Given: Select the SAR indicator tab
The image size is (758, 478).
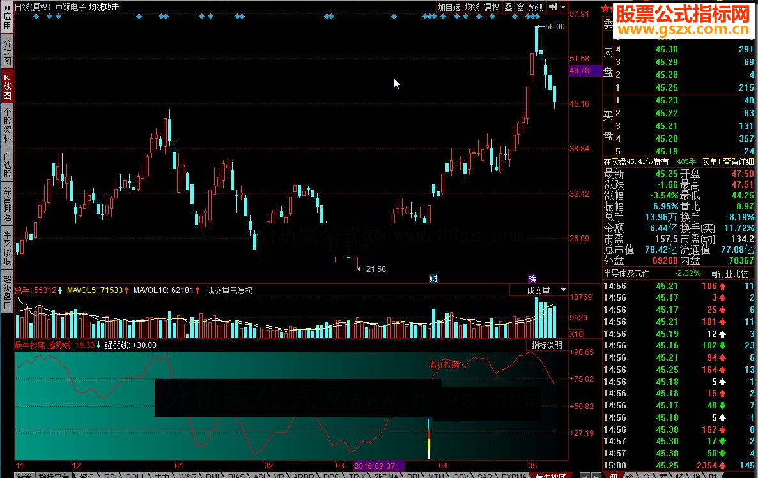Looking at the screenshot, I should pos(485,475).
